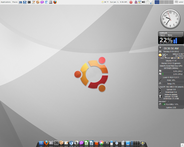The image size is (184, 147).
Task: Open the volume speaker control
Action: (143, 2)
